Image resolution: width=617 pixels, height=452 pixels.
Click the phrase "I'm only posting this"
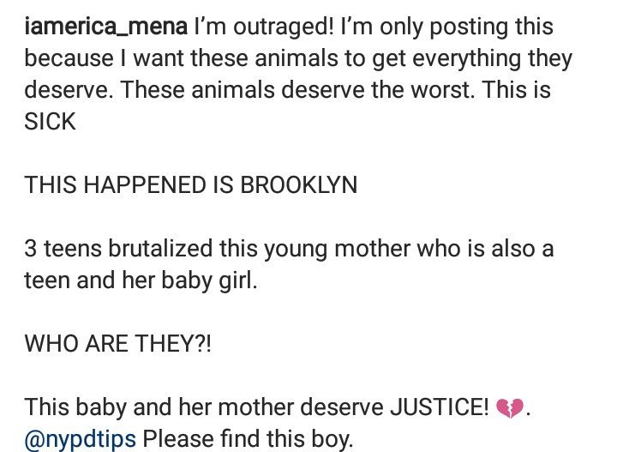[447, 27]
